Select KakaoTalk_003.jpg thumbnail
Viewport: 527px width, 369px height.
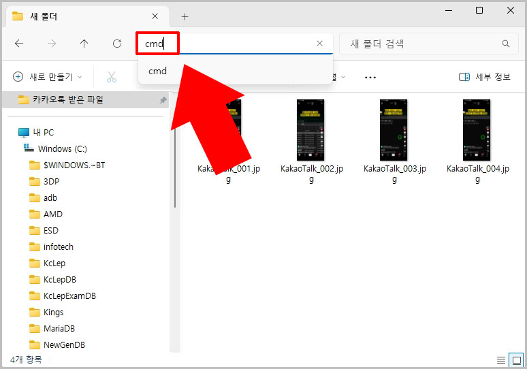[x=394, y=130]
